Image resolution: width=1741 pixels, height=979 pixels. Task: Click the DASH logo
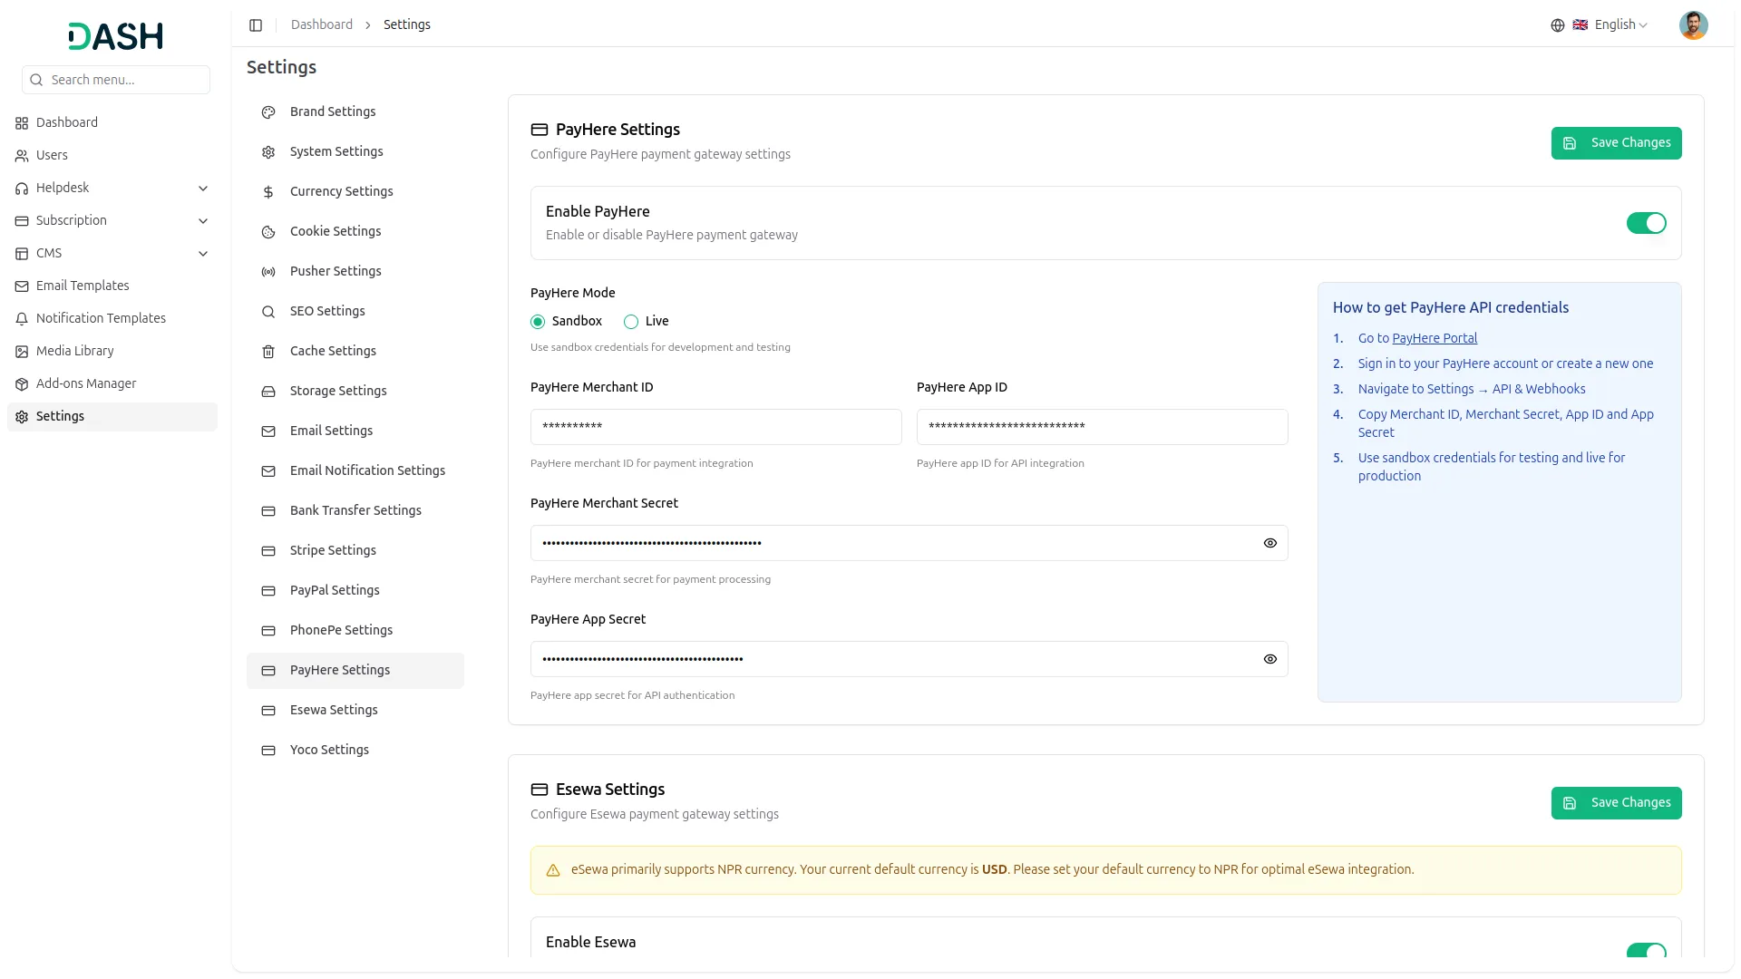pos(116,36)
